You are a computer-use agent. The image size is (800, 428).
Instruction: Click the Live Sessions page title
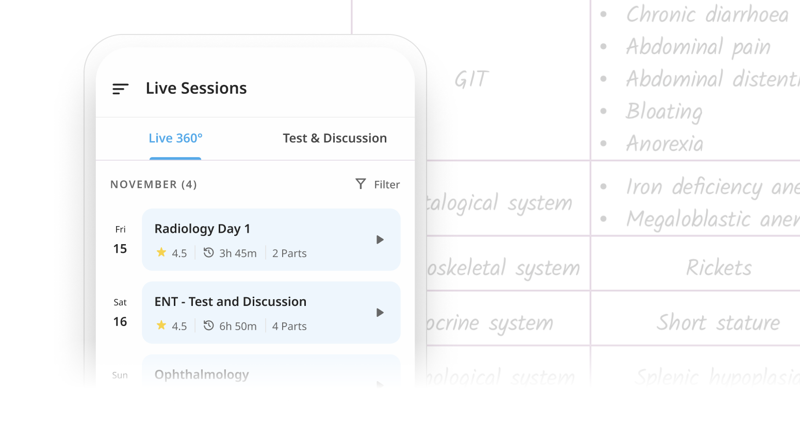(196, 88)
